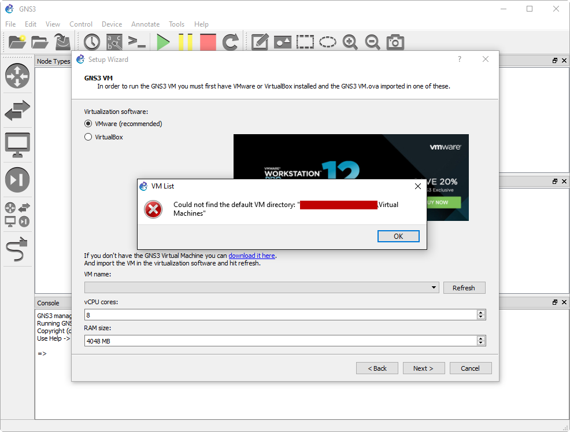Click the Refresh button
This screenshot has width=570, height=432.
pos(464,287)
